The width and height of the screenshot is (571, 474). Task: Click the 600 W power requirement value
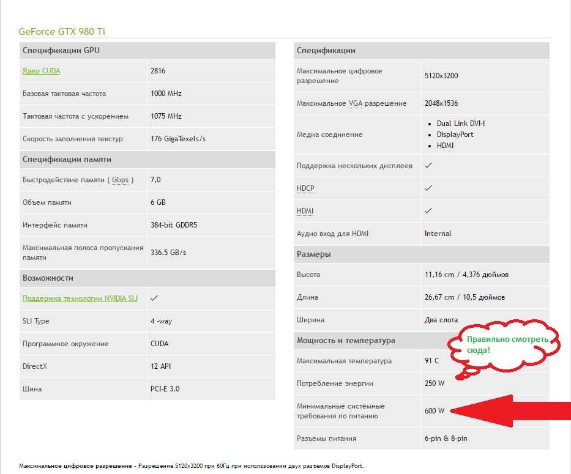(434, 411)
